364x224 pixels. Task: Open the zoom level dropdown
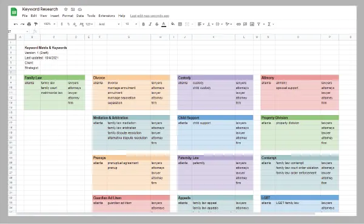(x=50, y=24)
